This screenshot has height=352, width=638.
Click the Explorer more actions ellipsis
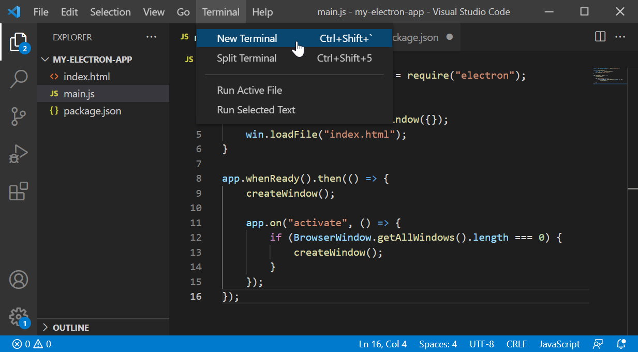click(151, 37)
